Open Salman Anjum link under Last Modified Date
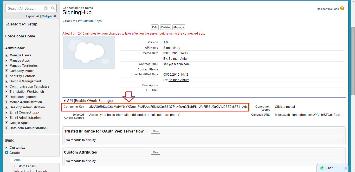 179,80
